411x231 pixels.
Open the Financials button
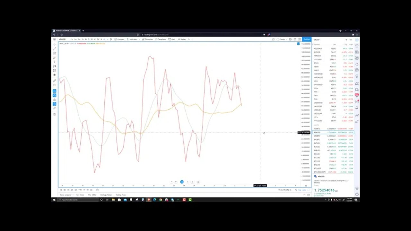pos(147,39)
